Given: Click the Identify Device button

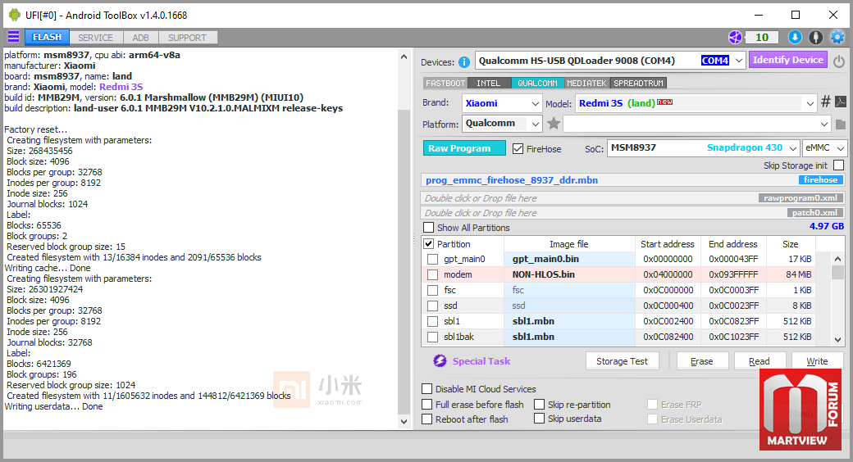Looking at the screenshot, I should [x=787, y=60].
